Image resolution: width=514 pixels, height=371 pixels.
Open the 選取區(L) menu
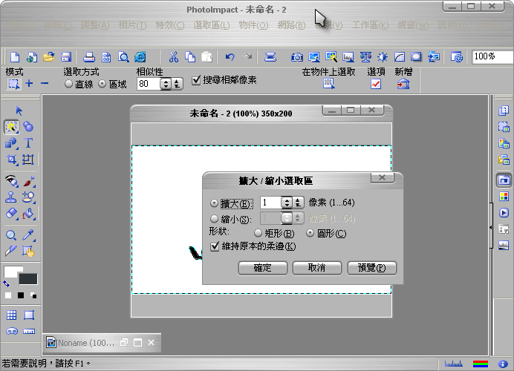coord(212,25)
